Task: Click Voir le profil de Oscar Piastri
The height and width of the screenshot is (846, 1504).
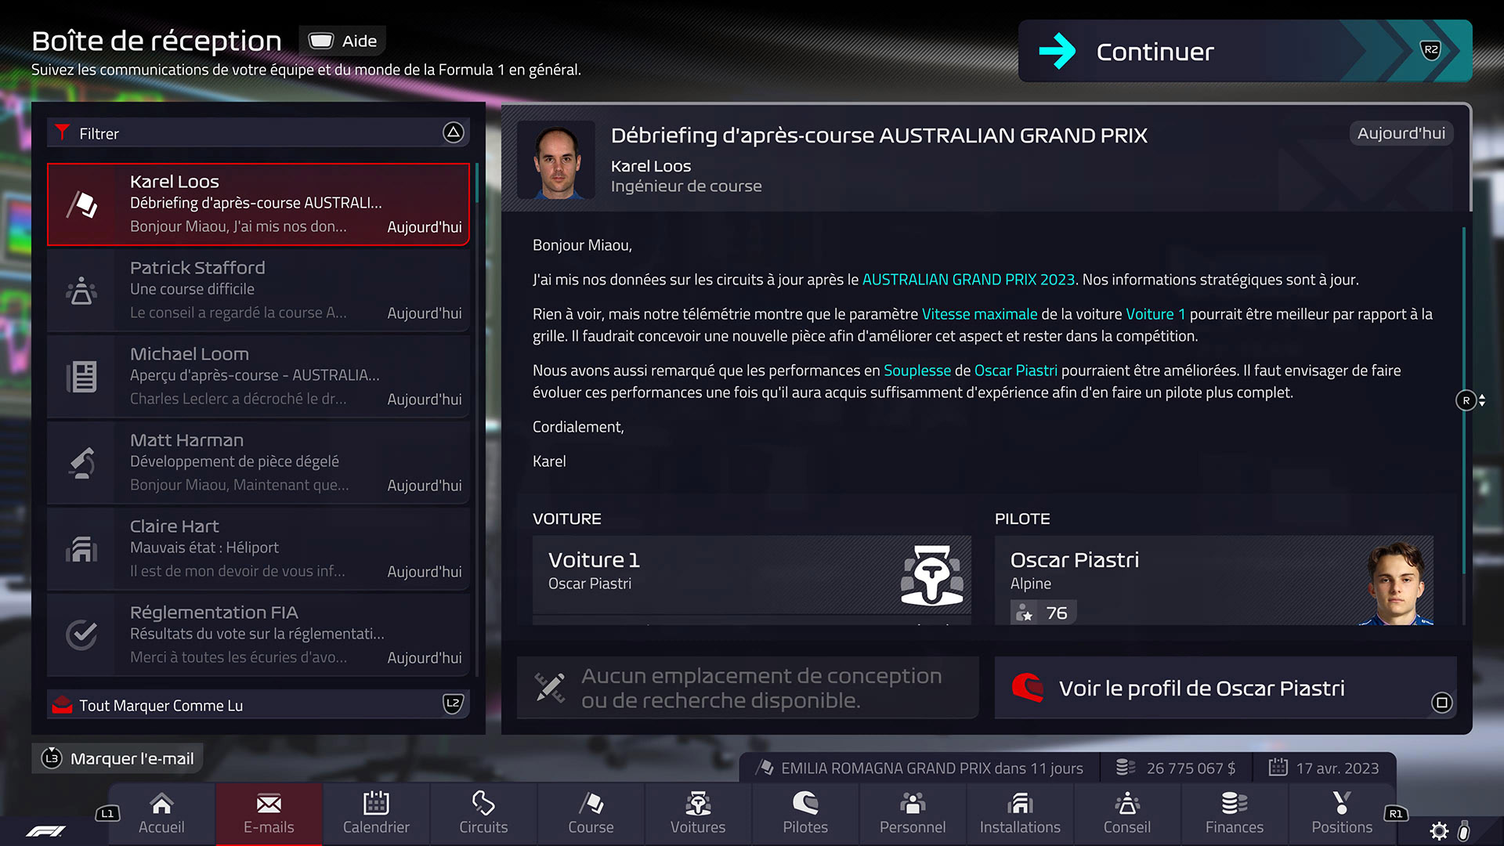Action: pos(1225,688)
